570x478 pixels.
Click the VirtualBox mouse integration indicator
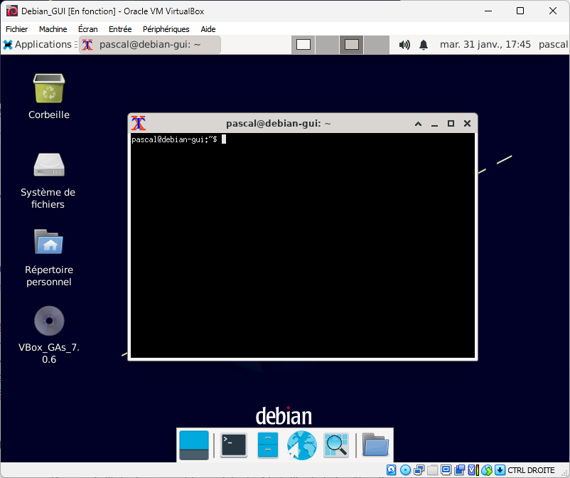487,470
